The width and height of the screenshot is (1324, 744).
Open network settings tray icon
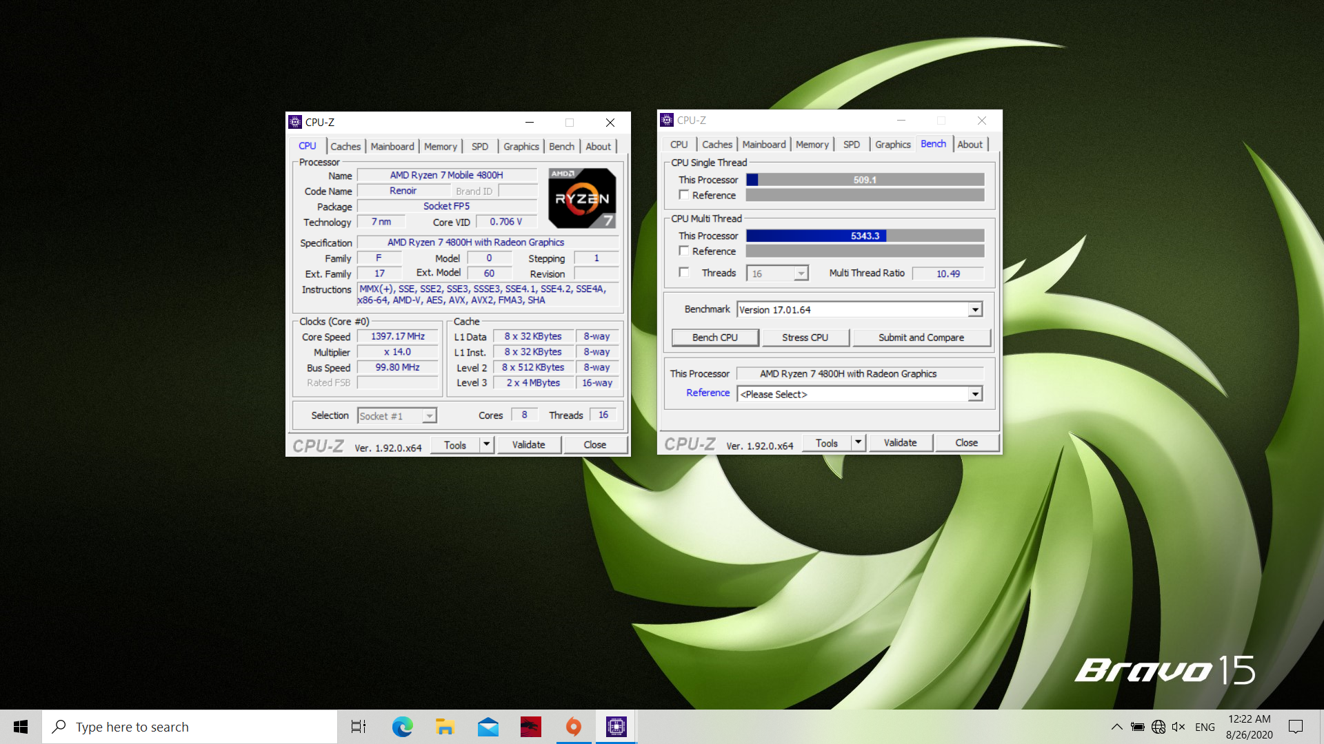point(1158,727)
